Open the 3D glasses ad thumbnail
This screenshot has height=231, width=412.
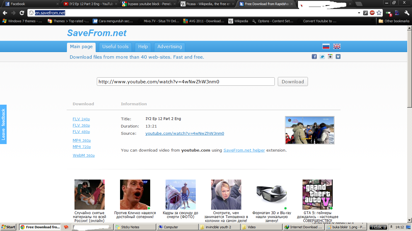(x=272, y=195)
